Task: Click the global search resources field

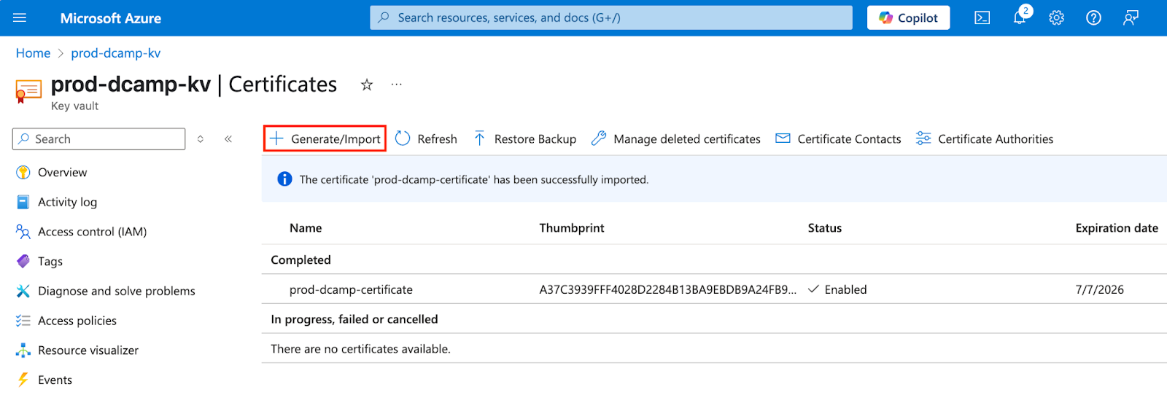Action: 610,17
